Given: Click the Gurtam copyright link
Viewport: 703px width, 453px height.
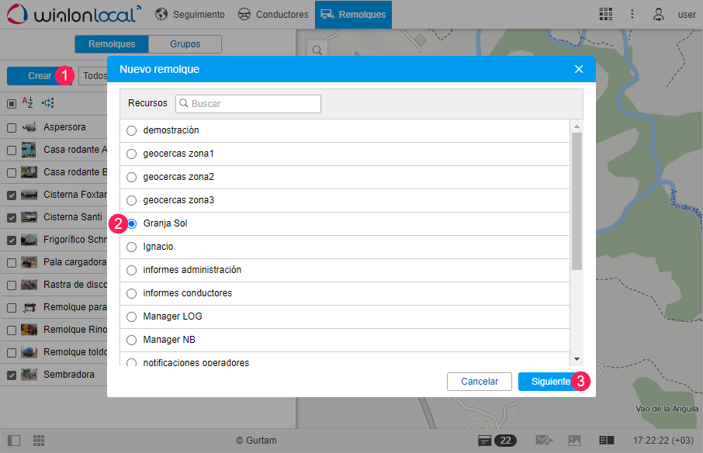Looking at the screenshot, I should pos(257,441).
